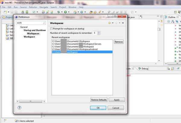Image resolution: width=181 pixels, height=123 pixels.
Task: Click the horizontal scrollbar of the preferences tree
Action: tap(31, 101)
